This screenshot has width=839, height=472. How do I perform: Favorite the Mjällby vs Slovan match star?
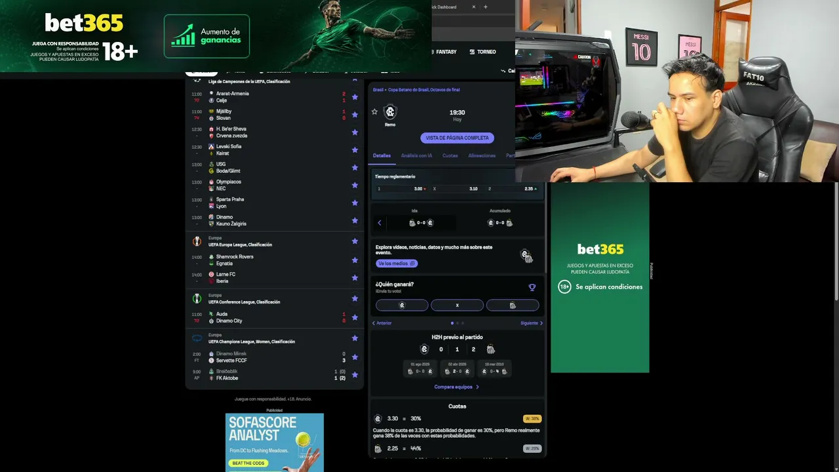click(355, 115)
